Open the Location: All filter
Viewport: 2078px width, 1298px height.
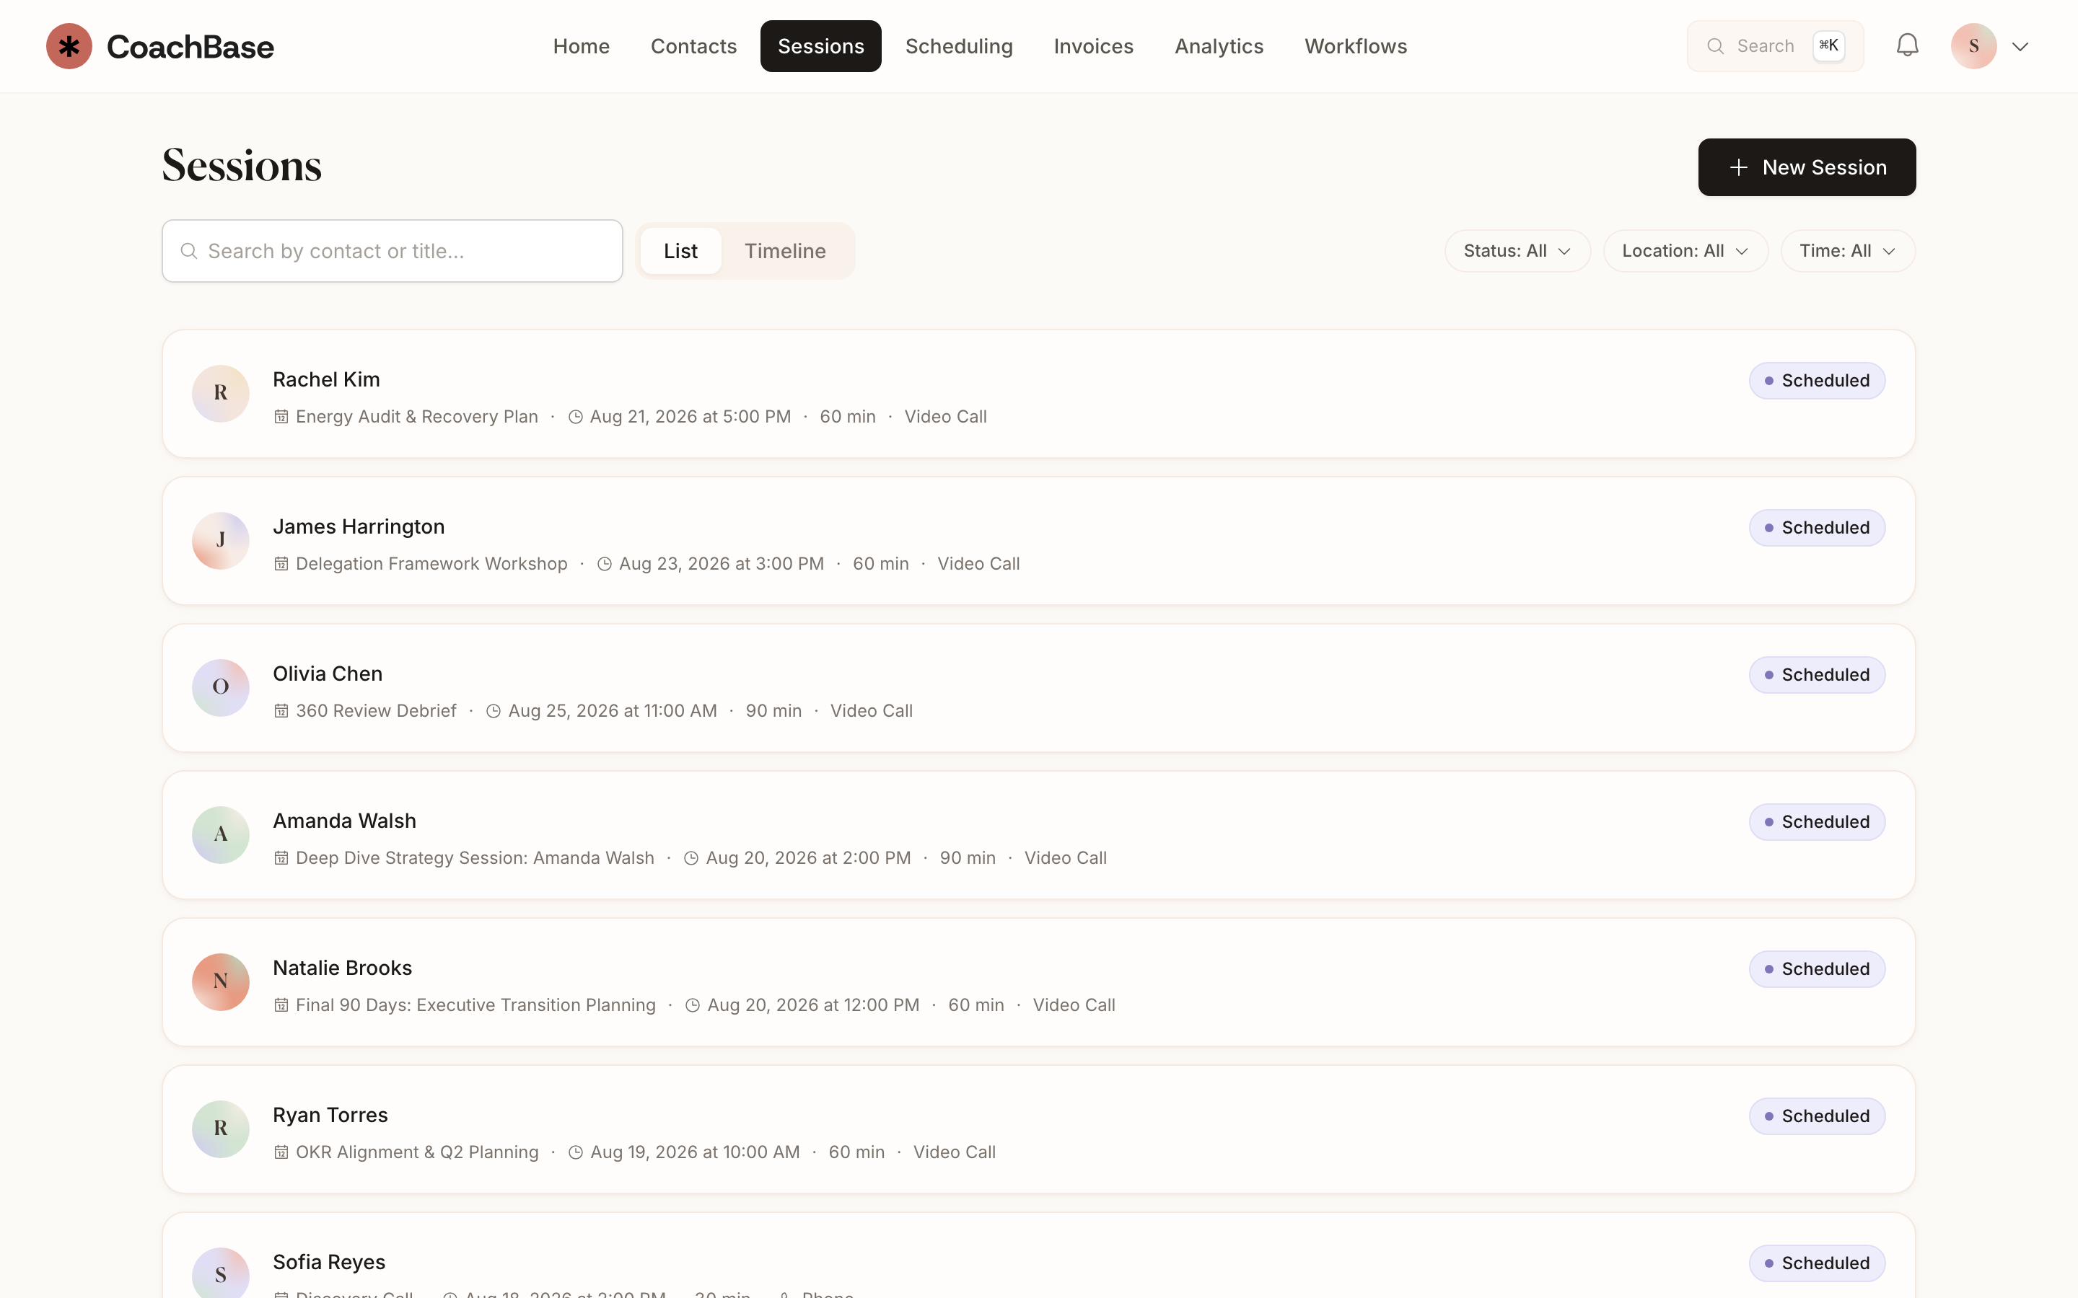[1685, 251]
